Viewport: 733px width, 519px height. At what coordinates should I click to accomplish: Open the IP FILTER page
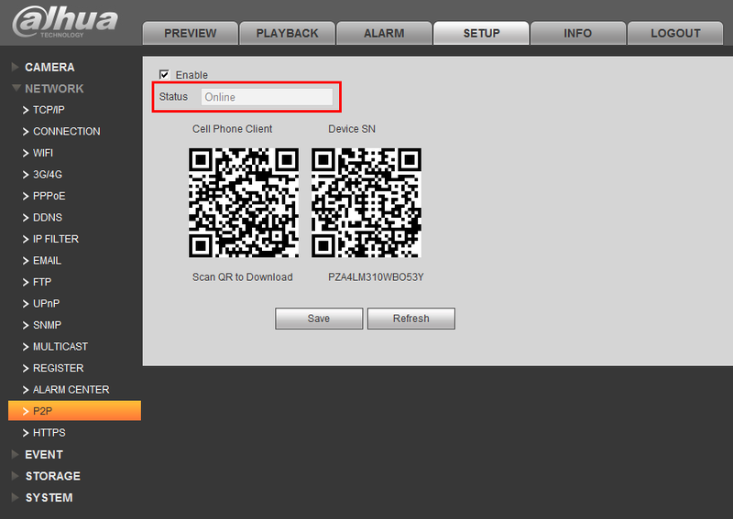(x=56, y=239)
